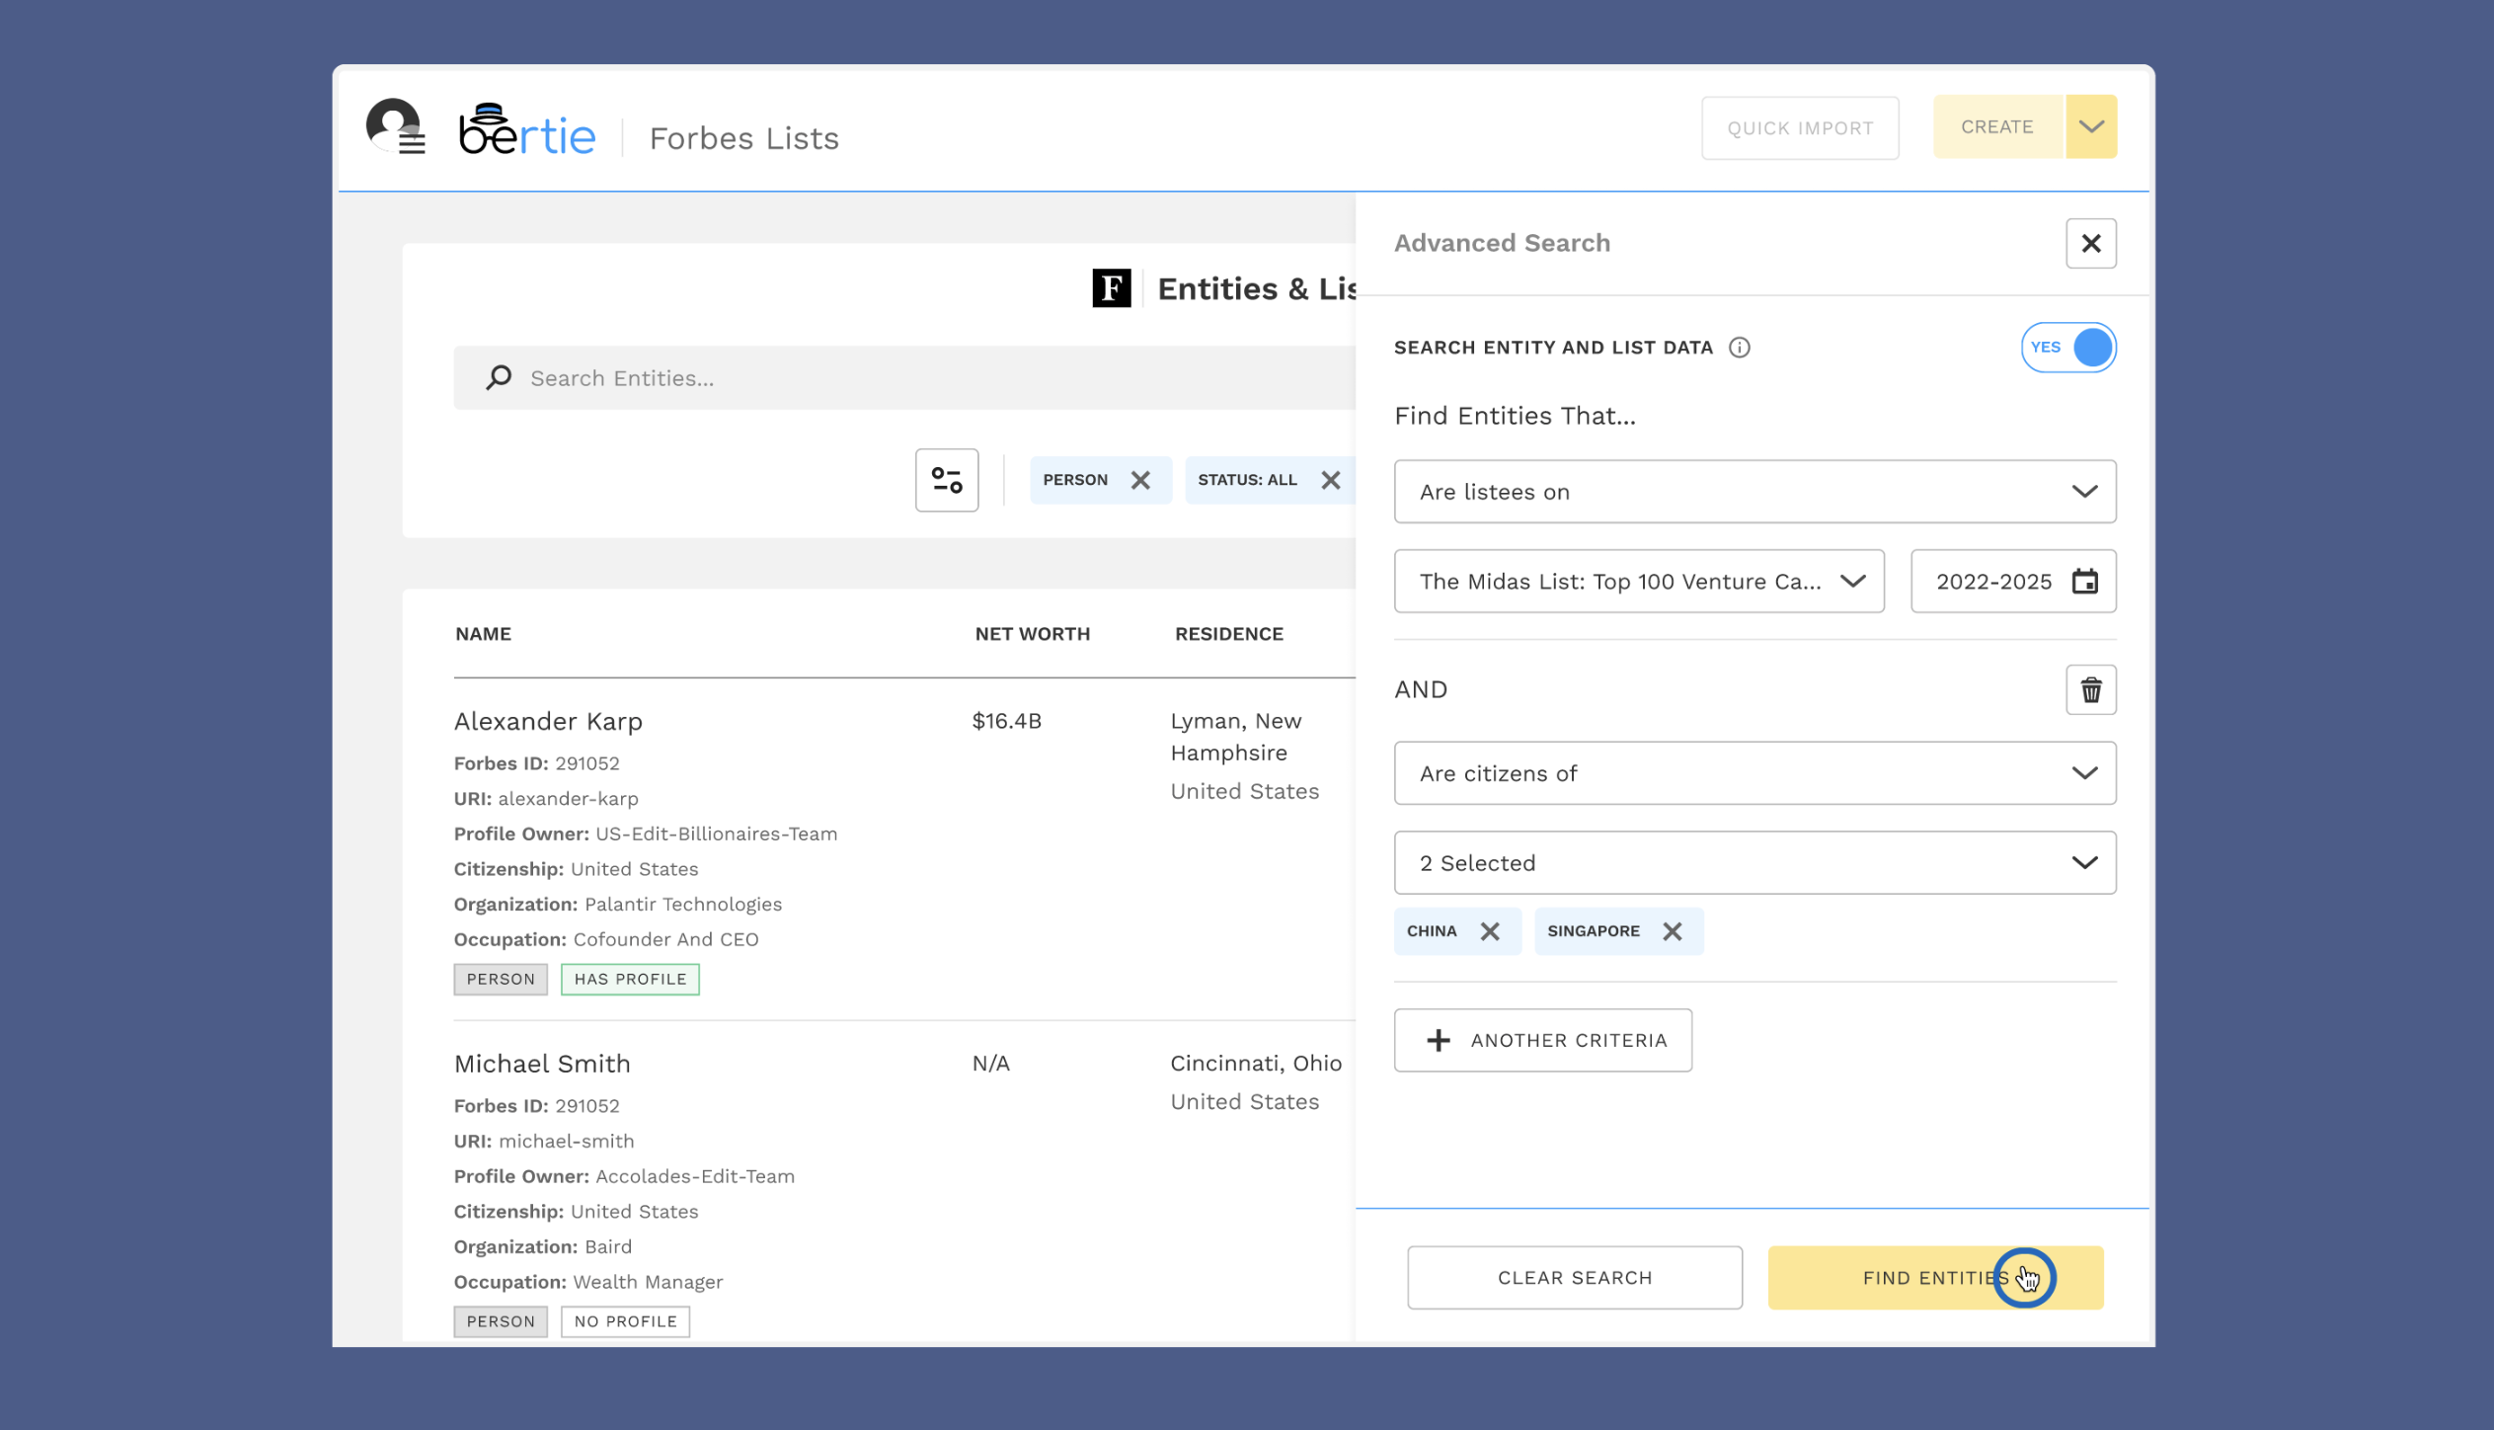Delete the AND criteria using the trash icon
Viewport: 2494px width, 1430px height.
(2091, 689)
